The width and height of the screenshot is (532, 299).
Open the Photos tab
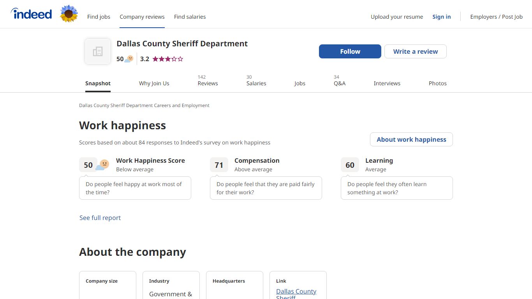pyautogui.click(x=438, y=83)
